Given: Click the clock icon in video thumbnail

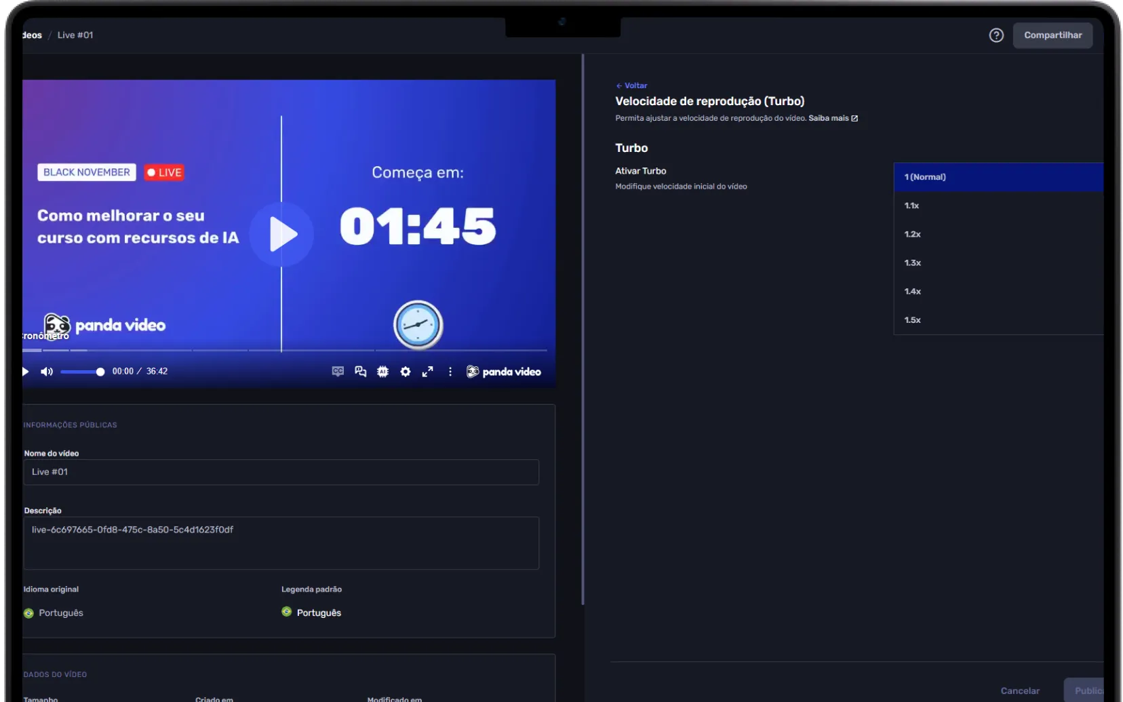Looking at the screenshot, I should click(418, 324).
